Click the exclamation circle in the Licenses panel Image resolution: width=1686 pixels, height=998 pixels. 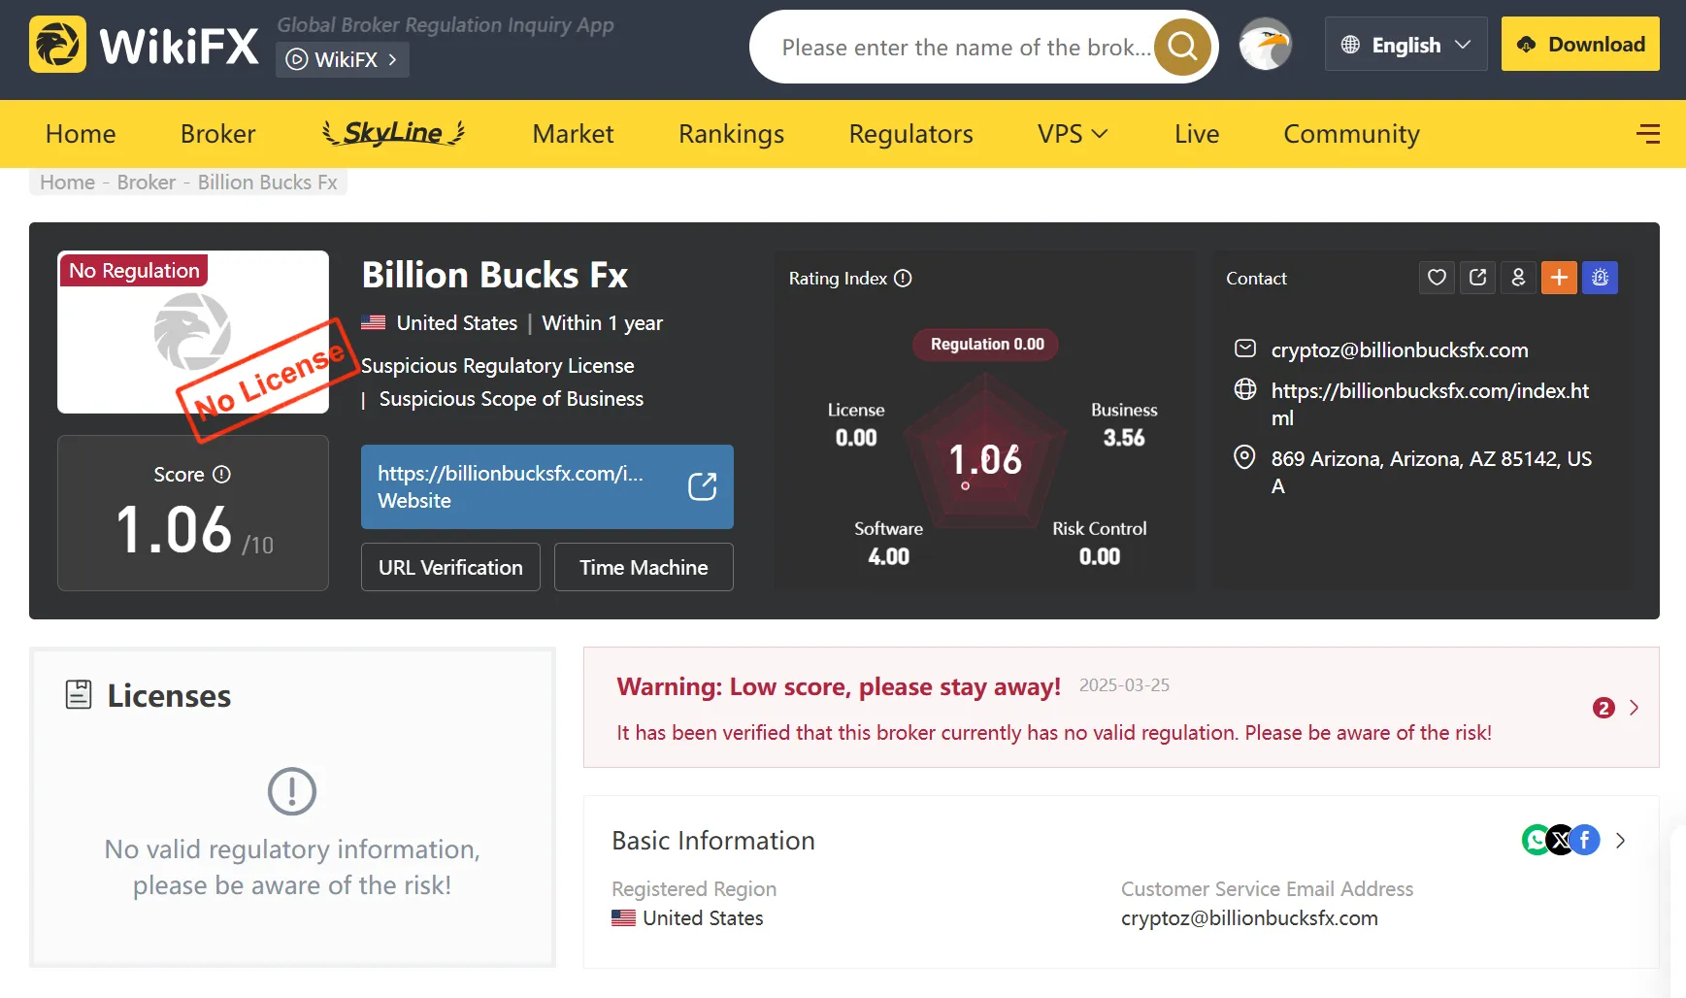click(x=292, y=791)
